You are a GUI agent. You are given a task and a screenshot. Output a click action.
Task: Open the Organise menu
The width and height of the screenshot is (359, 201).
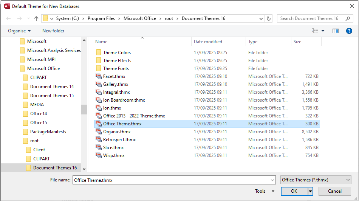[19, 31]
